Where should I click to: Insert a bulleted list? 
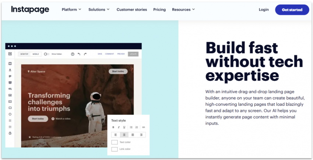click(x=131, y=127)
